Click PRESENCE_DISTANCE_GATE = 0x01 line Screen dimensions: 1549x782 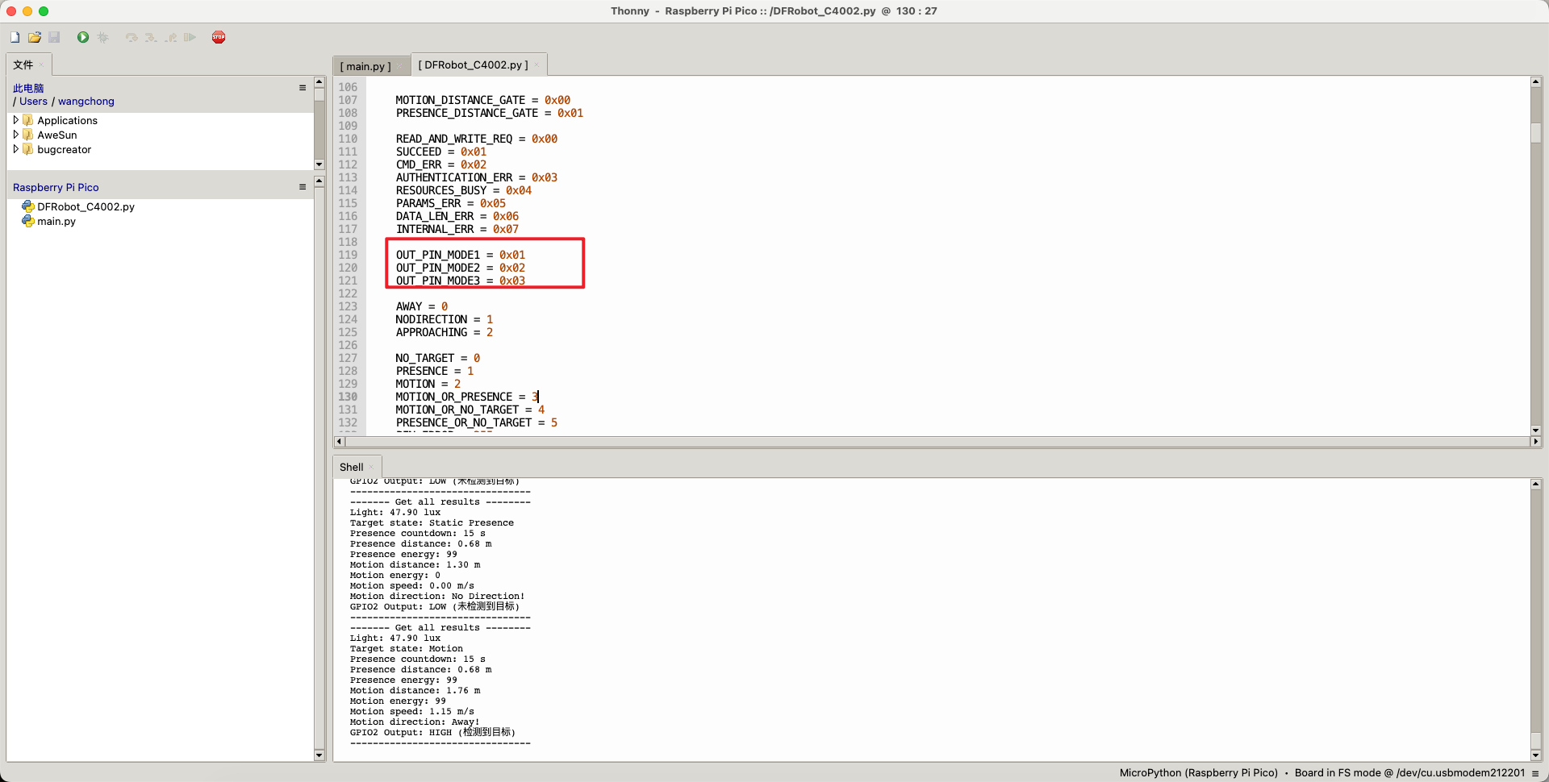tap(489, 113)
